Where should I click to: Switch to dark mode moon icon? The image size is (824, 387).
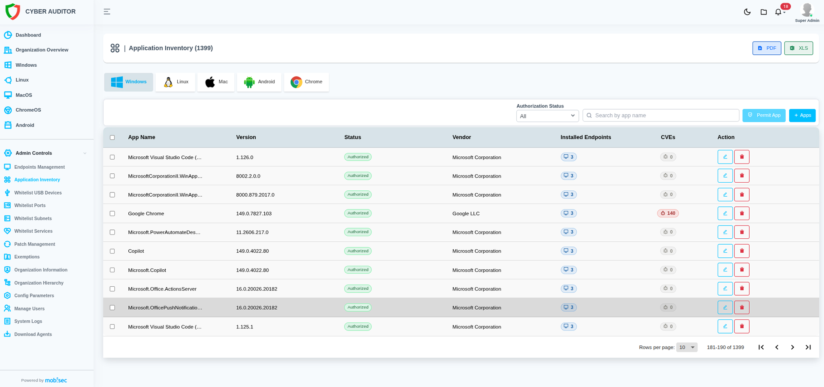[747, 12]
